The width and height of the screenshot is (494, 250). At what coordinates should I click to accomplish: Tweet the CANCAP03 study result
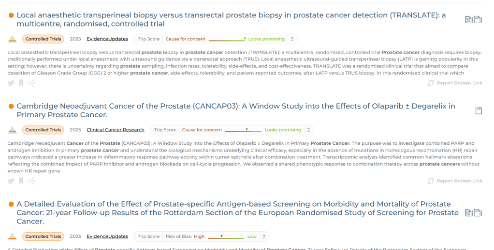click(x=11, y=181)
